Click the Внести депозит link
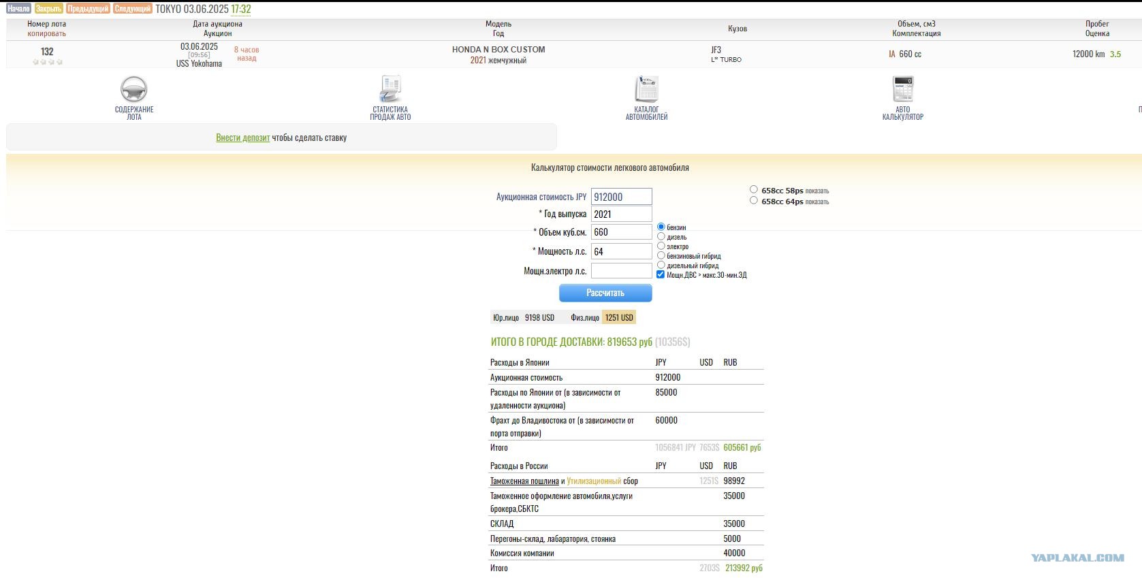The image size is (1142, 578). [243, 138]
